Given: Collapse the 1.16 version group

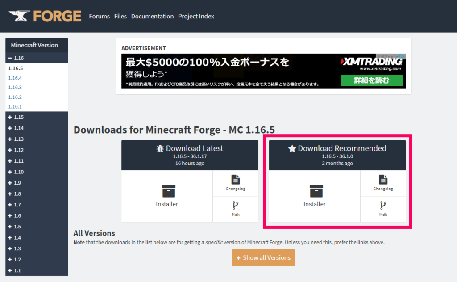Looking at the screenshot, I should [37, 58].
